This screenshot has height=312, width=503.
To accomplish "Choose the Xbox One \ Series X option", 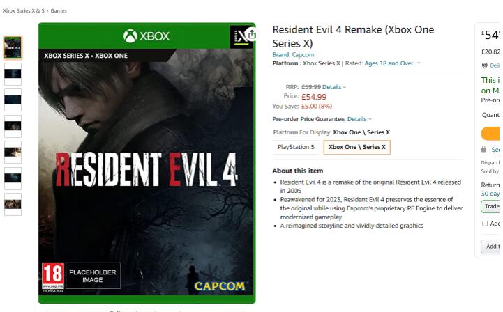I will point(356,147).
